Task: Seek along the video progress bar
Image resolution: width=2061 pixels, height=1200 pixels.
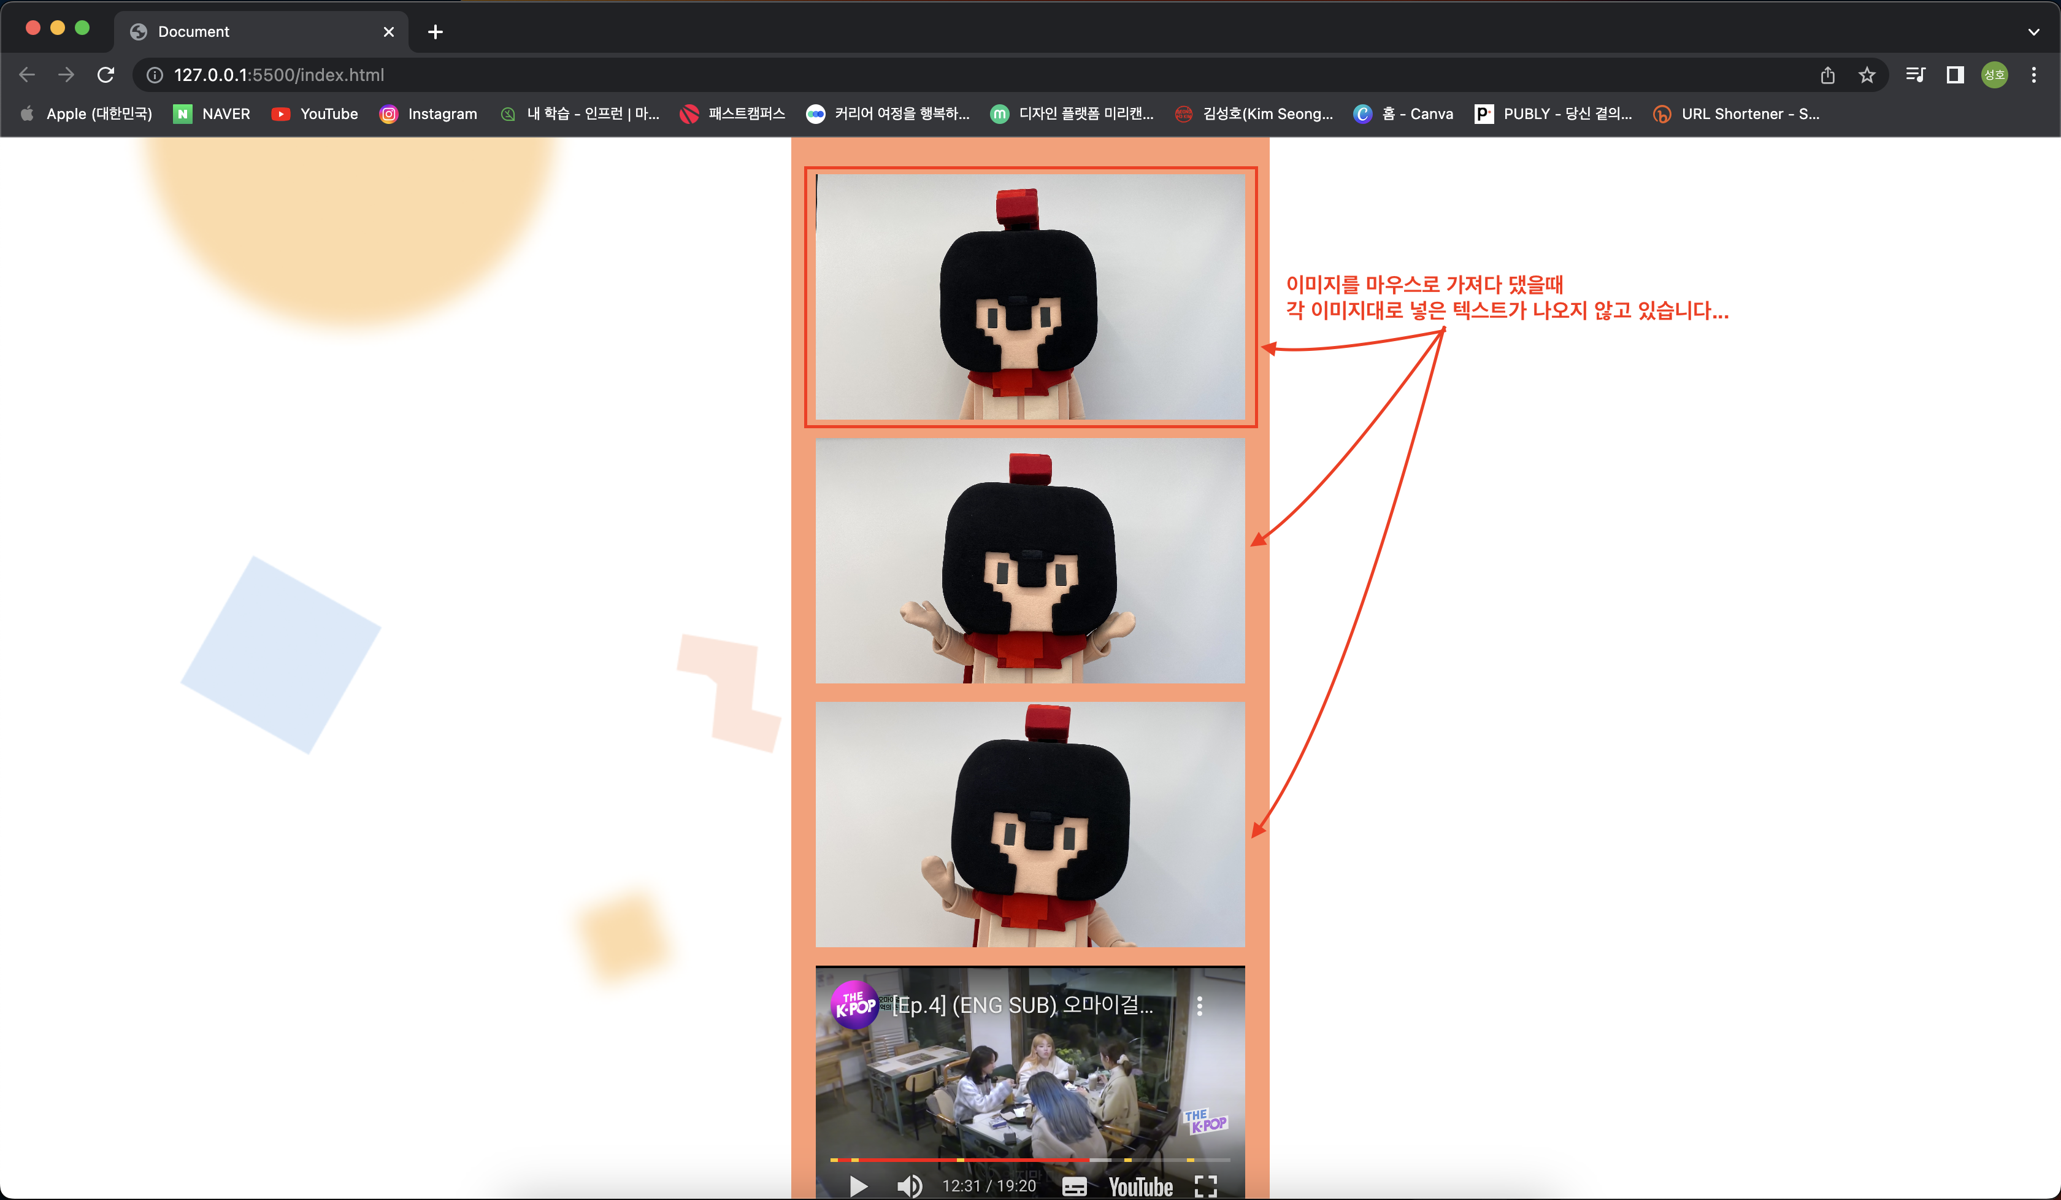Action: click(1030, 1159)
